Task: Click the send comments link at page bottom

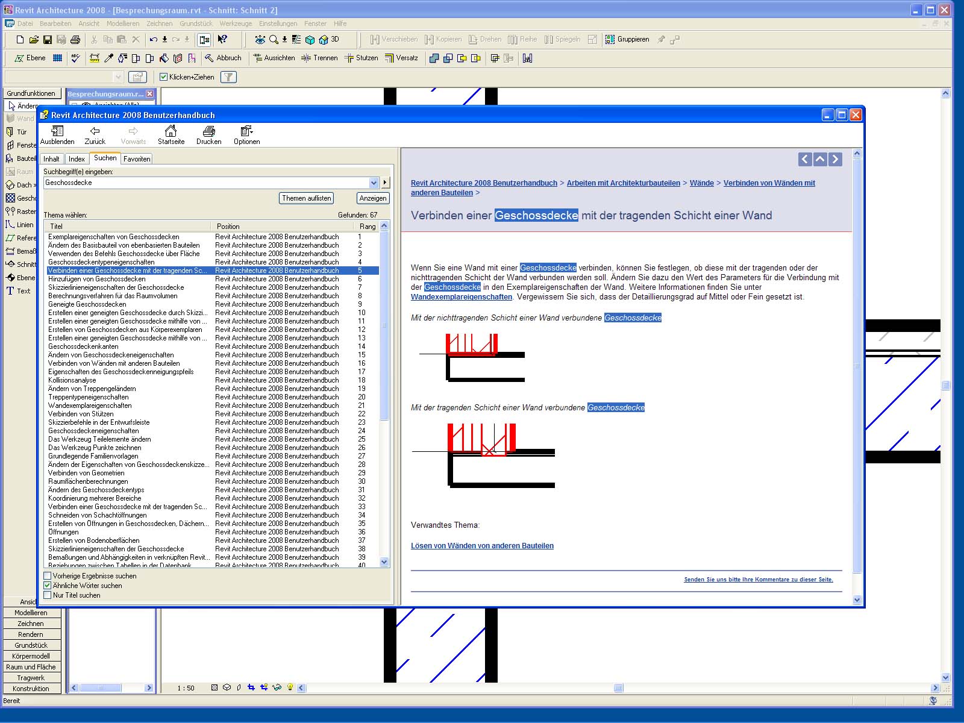Action: (x=759, y=580)
